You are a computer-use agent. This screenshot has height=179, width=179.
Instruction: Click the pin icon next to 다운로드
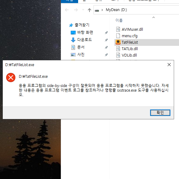[x=106, y=40]
